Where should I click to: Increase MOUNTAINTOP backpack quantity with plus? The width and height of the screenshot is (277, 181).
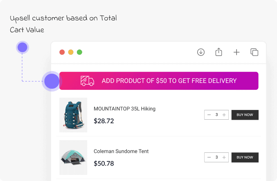click(224, 115)
